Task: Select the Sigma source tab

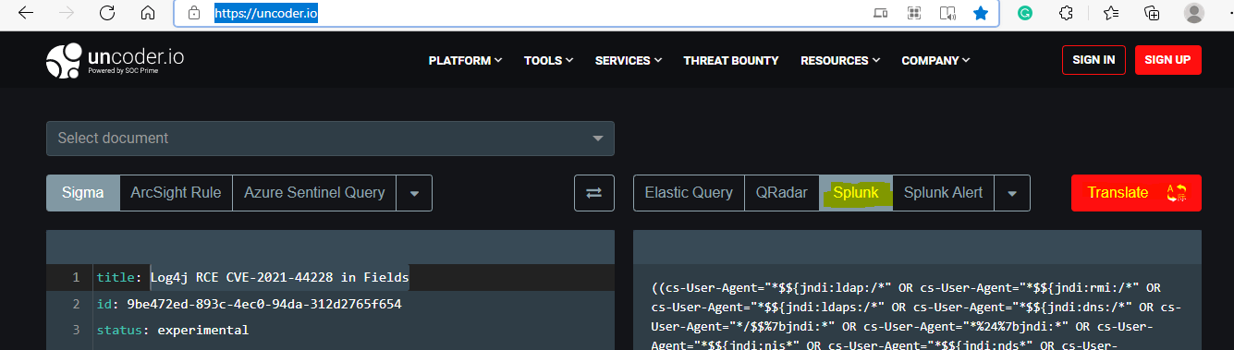Action: [x=83, y=193]
